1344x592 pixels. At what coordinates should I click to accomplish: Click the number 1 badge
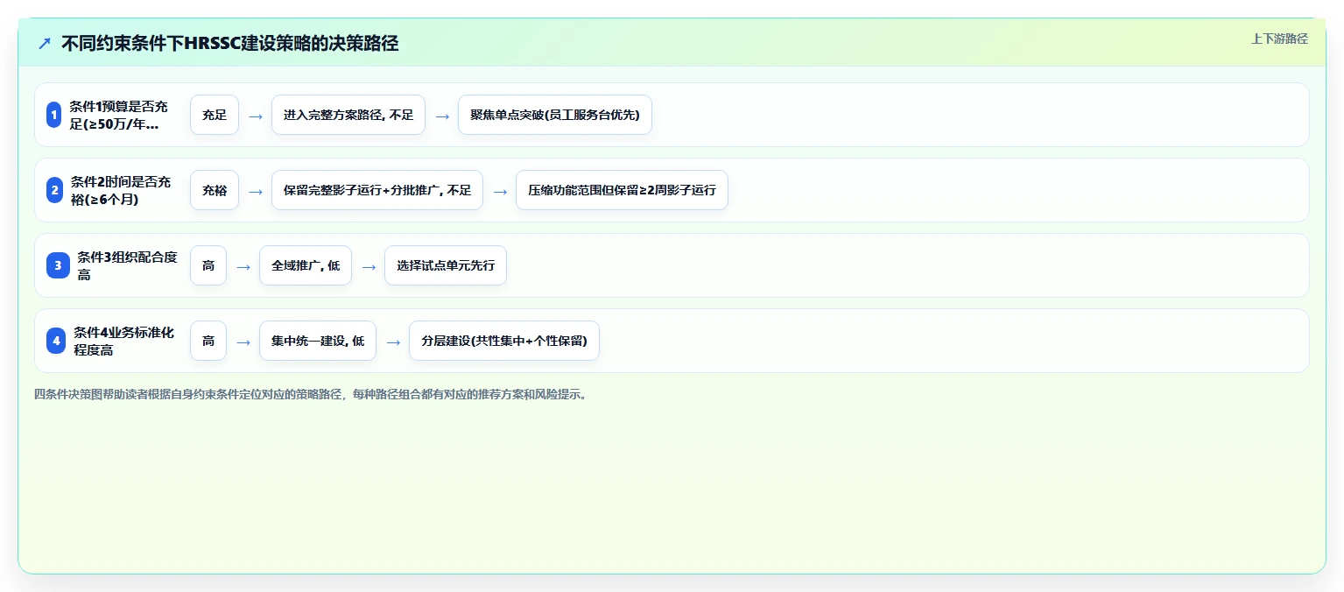(x=53, y=115)
